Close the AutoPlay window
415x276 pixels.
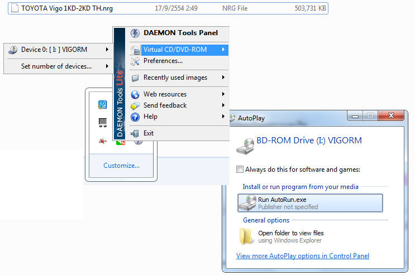tap(391, 115)
